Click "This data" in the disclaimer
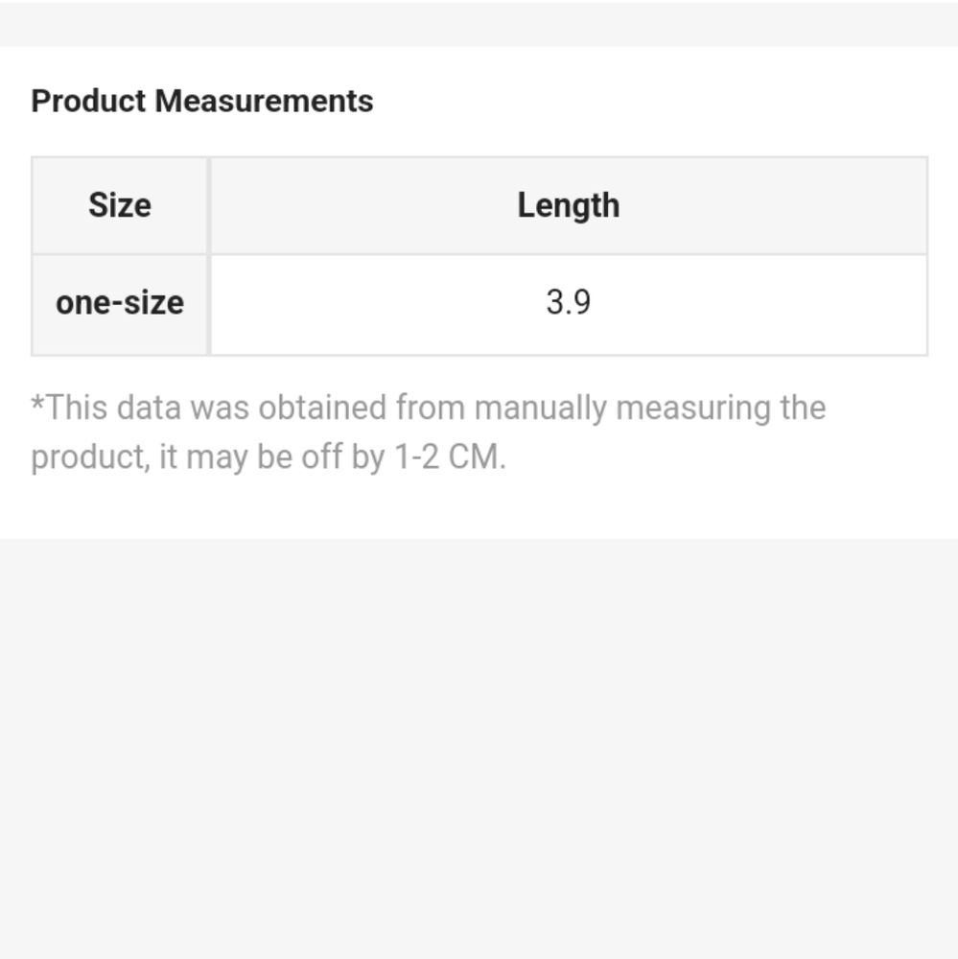The image size is (958, 959). coord(114,408)
